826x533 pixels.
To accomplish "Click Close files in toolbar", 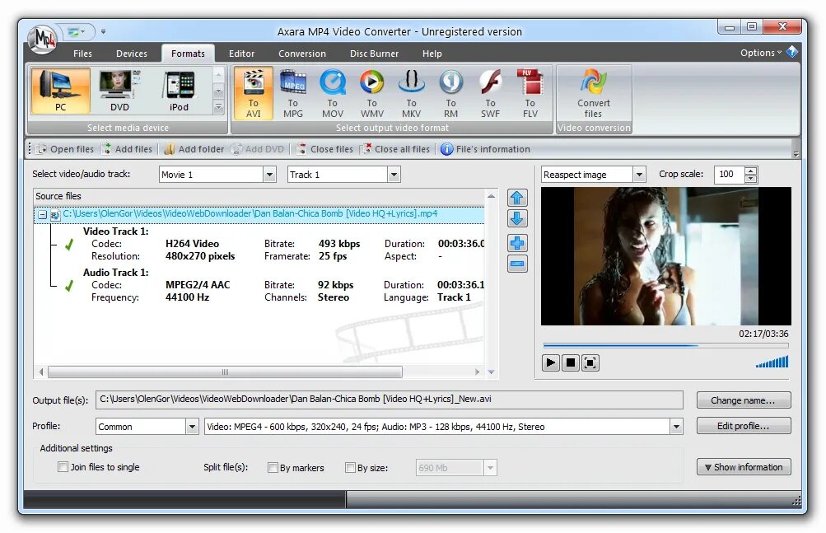I will point(325,149).
